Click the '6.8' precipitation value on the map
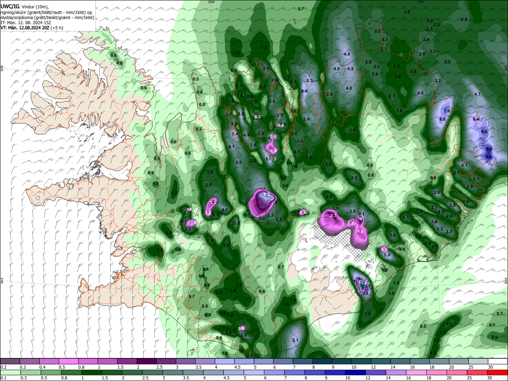Viewport: 508px width, 381px height. point(443,119)
